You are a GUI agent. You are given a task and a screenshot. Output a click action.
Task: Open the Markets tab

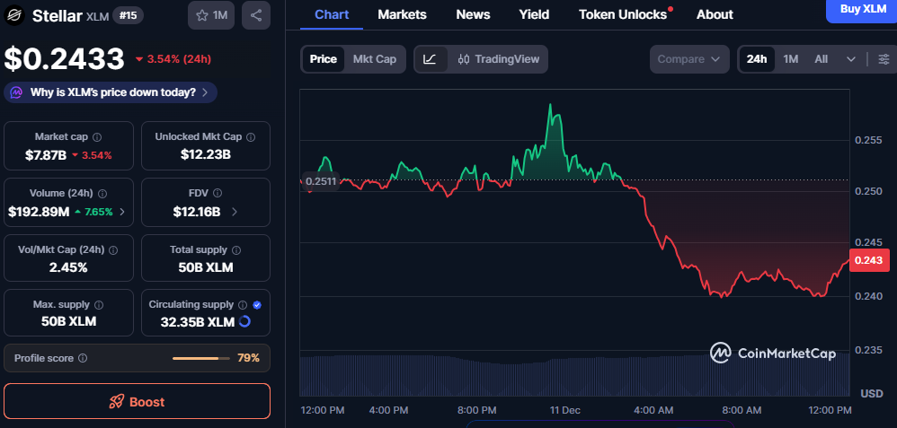(x=402, y=15)
